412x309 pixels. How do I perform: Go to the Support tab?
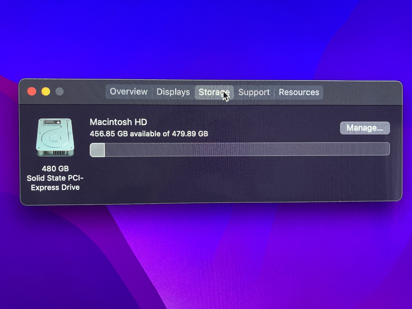tap(254, 92)
